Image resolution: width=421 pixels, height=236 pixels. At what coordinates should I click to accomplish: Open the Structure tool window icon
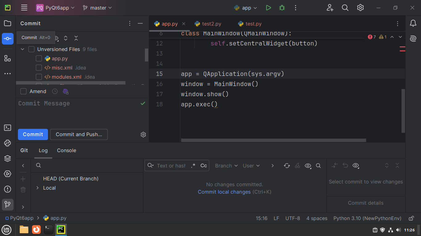click(8, 58)
